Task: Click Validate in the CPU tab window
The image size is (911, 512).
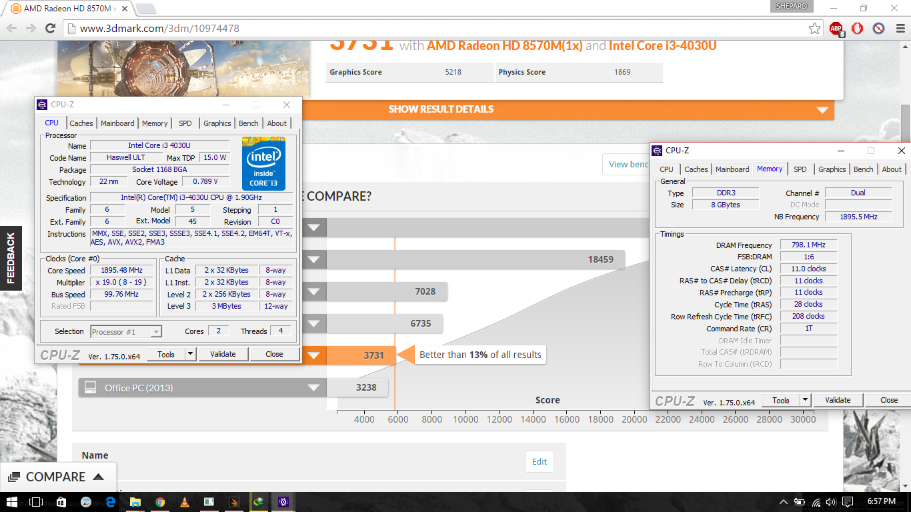Action: pos(223,354)
